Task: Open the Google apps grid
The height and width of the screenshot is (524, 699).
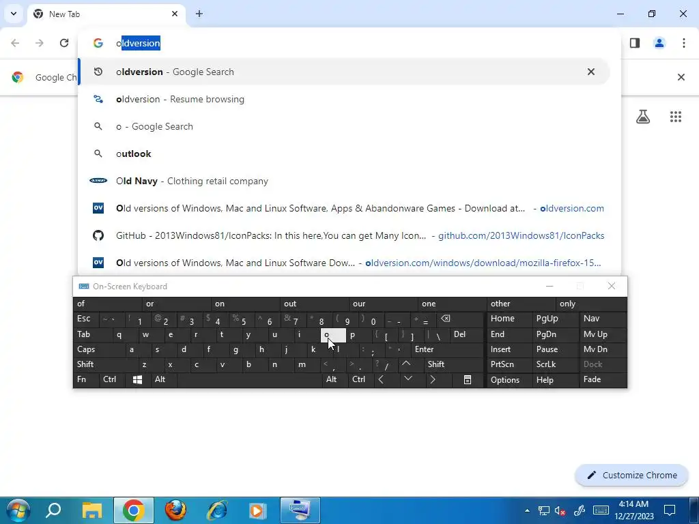Action: (675, 117)
